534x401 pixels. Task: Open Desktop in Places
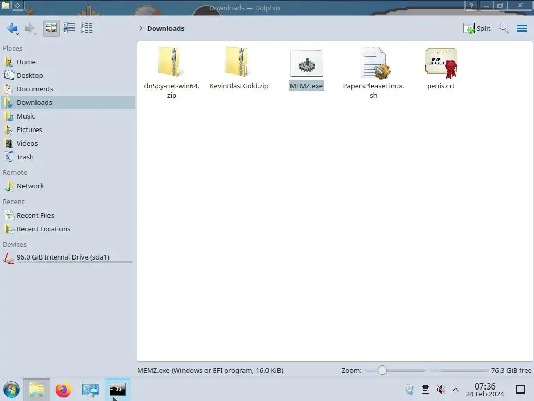pos(68,75)
